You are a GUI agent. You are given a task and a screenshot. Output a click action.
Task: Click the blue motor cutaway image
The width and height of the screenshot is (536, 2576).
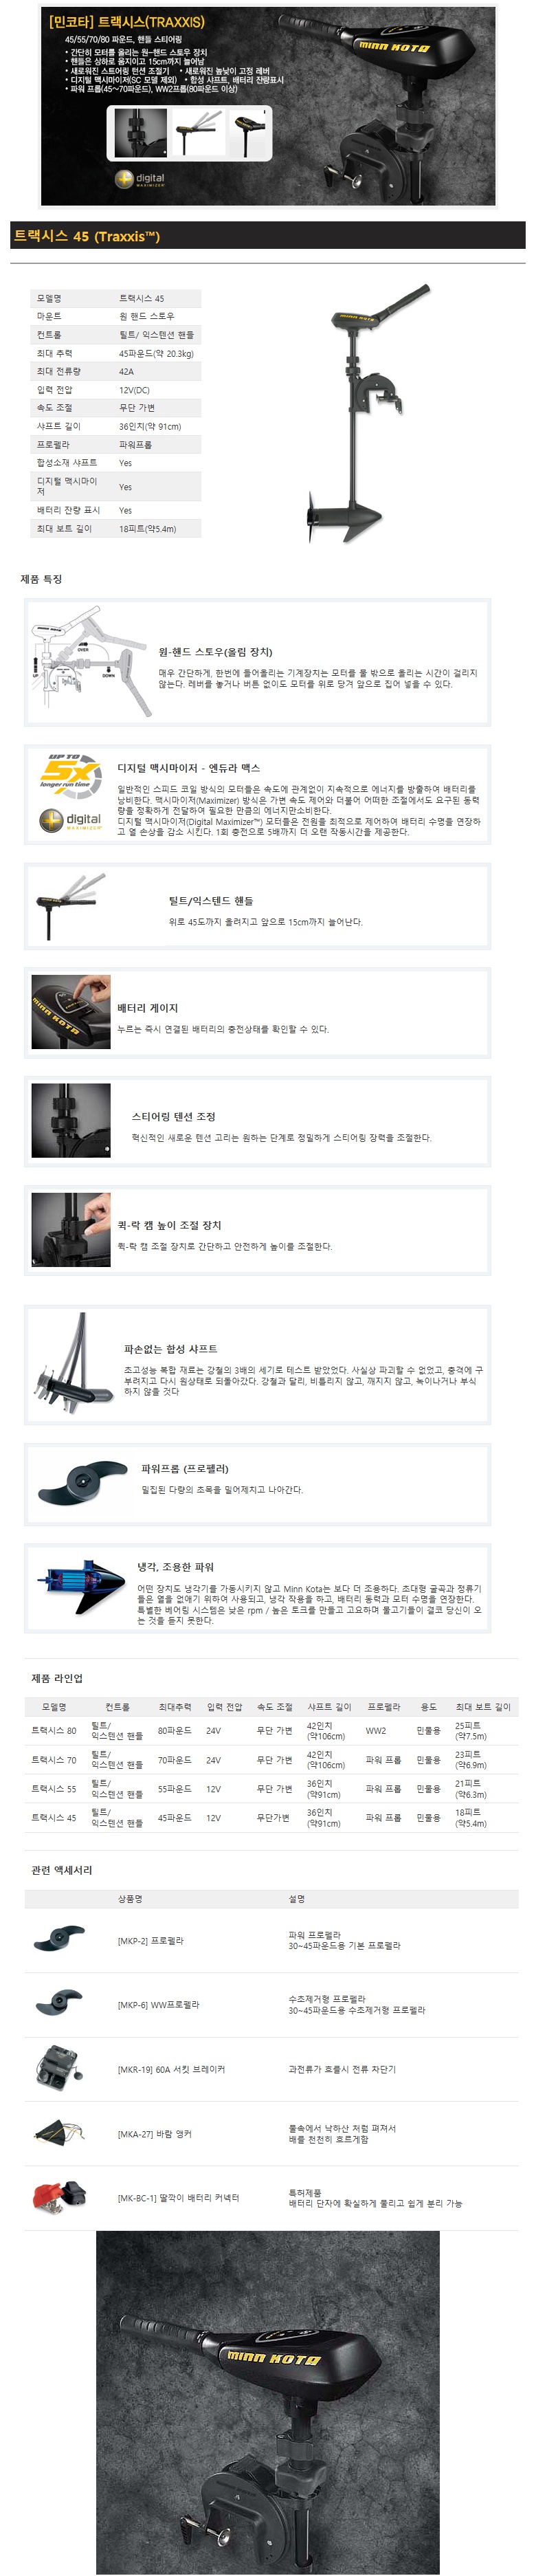pyautogui.click(x=82, y=1584)
